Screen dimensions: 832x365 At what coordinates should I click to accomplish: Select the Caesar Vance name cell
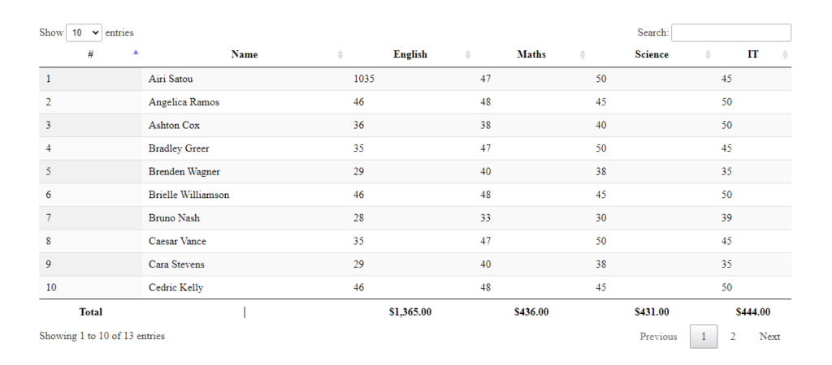[x=244, y=241]
